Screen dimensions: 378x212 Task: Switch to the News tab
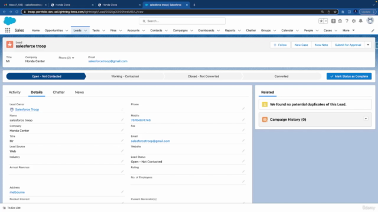tap(79, 92)
